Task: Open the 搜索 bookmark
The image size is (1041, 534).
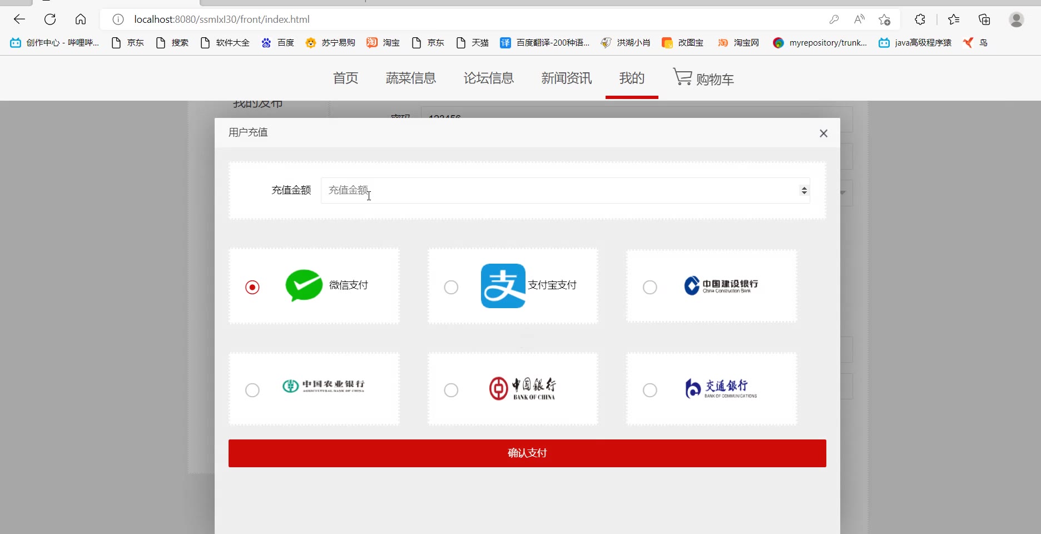Action: pyautogui.click(x=172, y=43)
